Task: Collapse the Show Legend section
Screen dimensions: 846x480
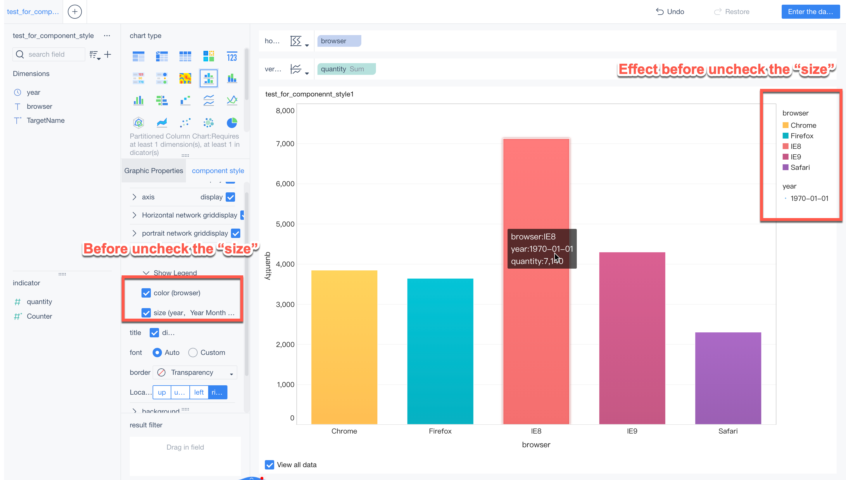Action: 146,273
